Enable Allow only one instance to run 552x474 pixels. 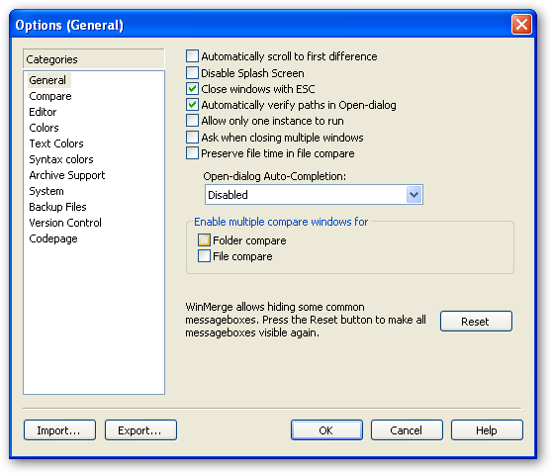(x=192, y=121)
